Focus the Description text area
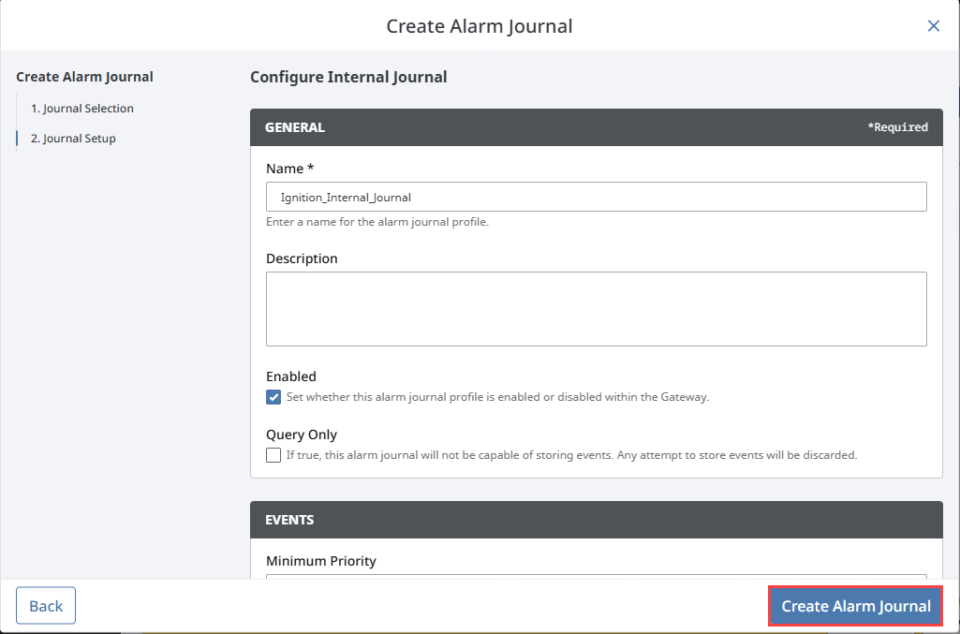 point(597,309)
